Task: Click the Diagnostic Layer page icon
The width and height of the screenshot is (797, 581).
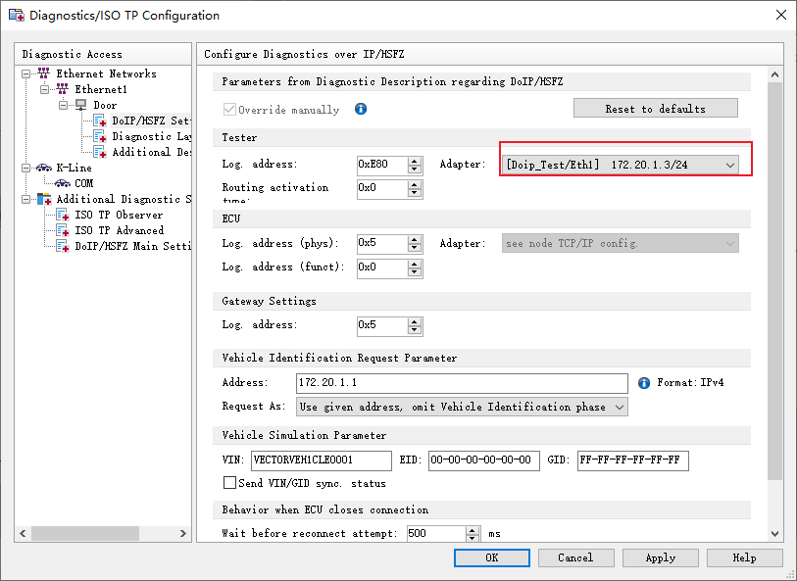Action: click(x=100, y=136)
